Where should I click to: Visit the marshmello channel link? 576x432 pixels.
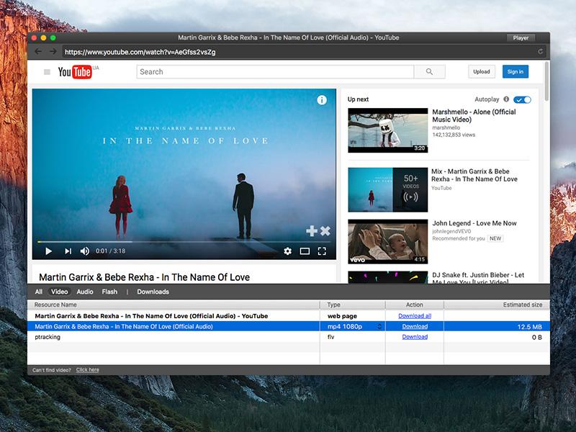[446, 127]
